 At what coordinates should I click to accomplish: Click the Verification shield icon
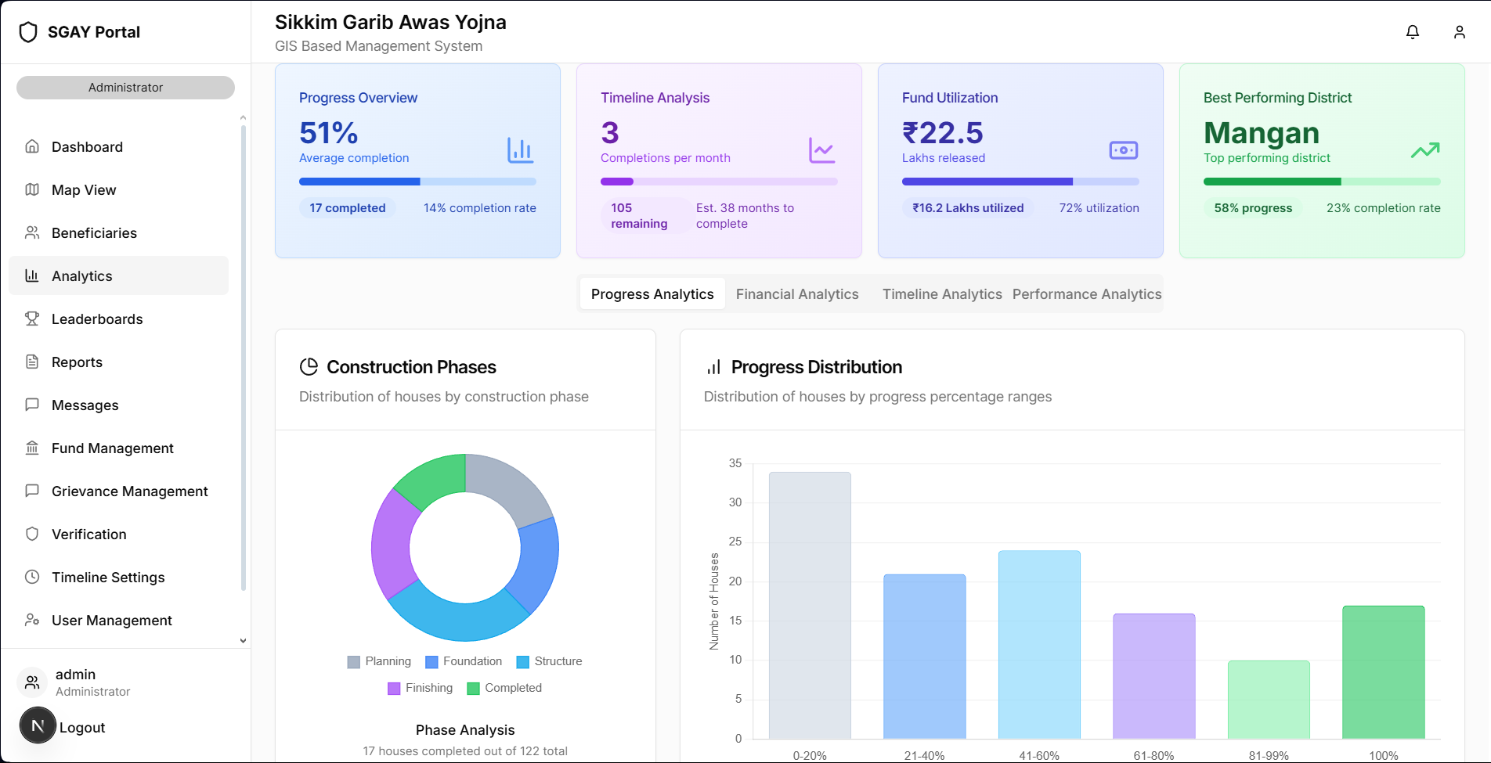(x=31, y=534)
